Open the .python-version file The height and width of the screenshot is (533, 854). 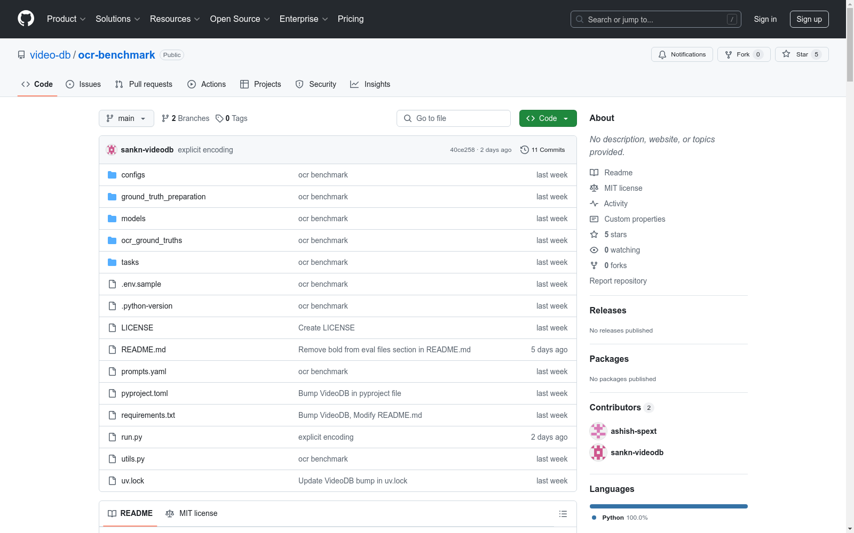(147, 306)
